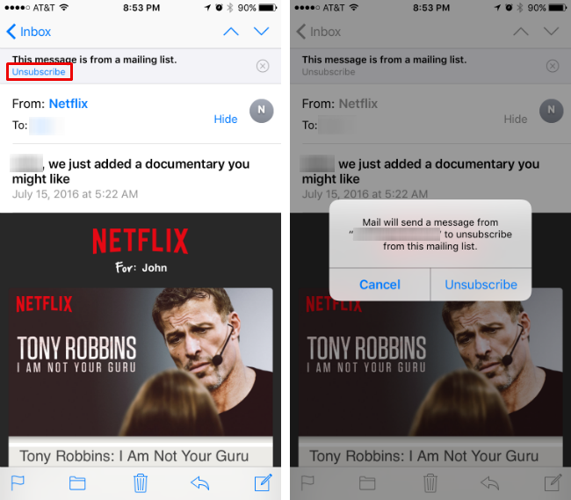Tap the Wi-Fi icon in left status bar
This screenshot has height=500, width=571.
pos(64,7)
